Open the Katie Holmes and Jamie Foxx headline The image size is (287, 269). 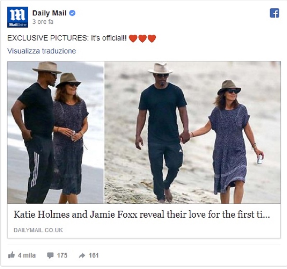click(x=142, y=214)
